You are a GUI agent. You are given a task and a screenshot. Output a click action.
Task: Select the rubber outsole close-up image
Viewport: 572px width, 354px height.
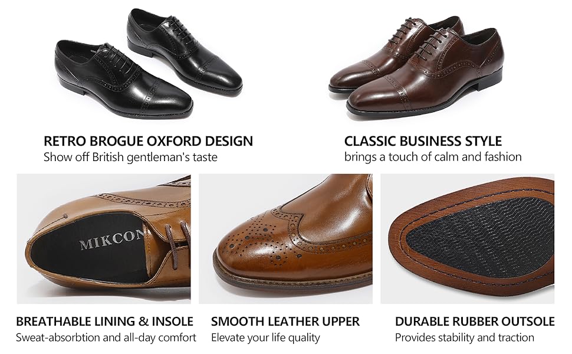(x=467, y=239)
